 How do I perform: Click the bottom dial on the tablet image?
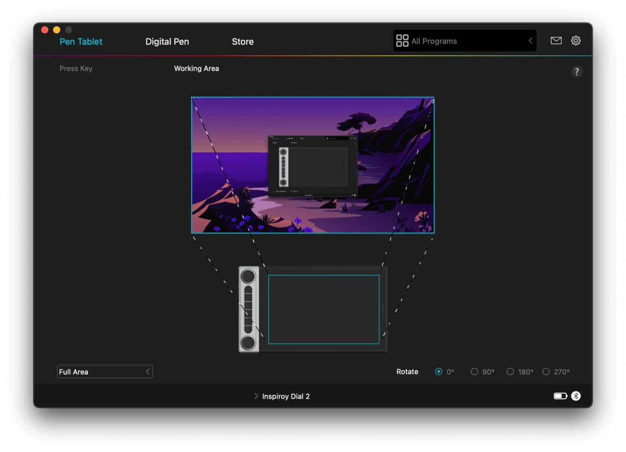[248, 343]
